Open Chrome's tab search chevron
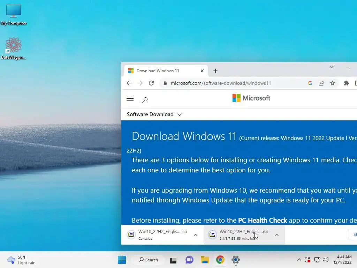Image resolution: width=357 pixels, height=268 pixels. pyautogui.click(x=332, y=67)
